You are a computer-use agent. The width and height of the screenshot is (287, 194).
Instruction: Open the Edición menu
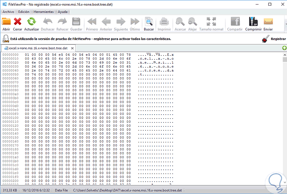click(x=24, y=12)
